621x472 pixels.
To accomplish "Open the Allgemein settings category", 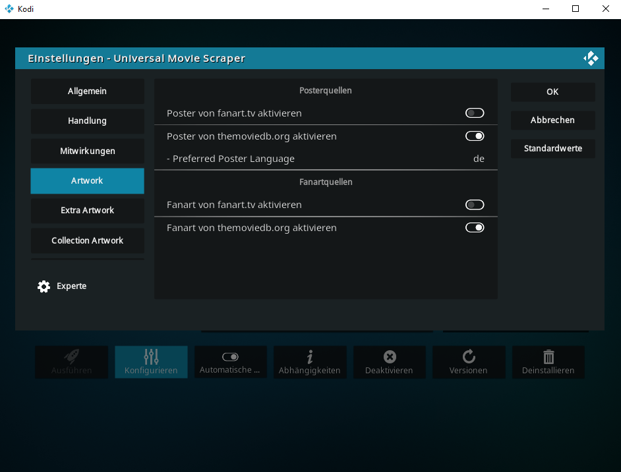I will click(x=88, y=91).
